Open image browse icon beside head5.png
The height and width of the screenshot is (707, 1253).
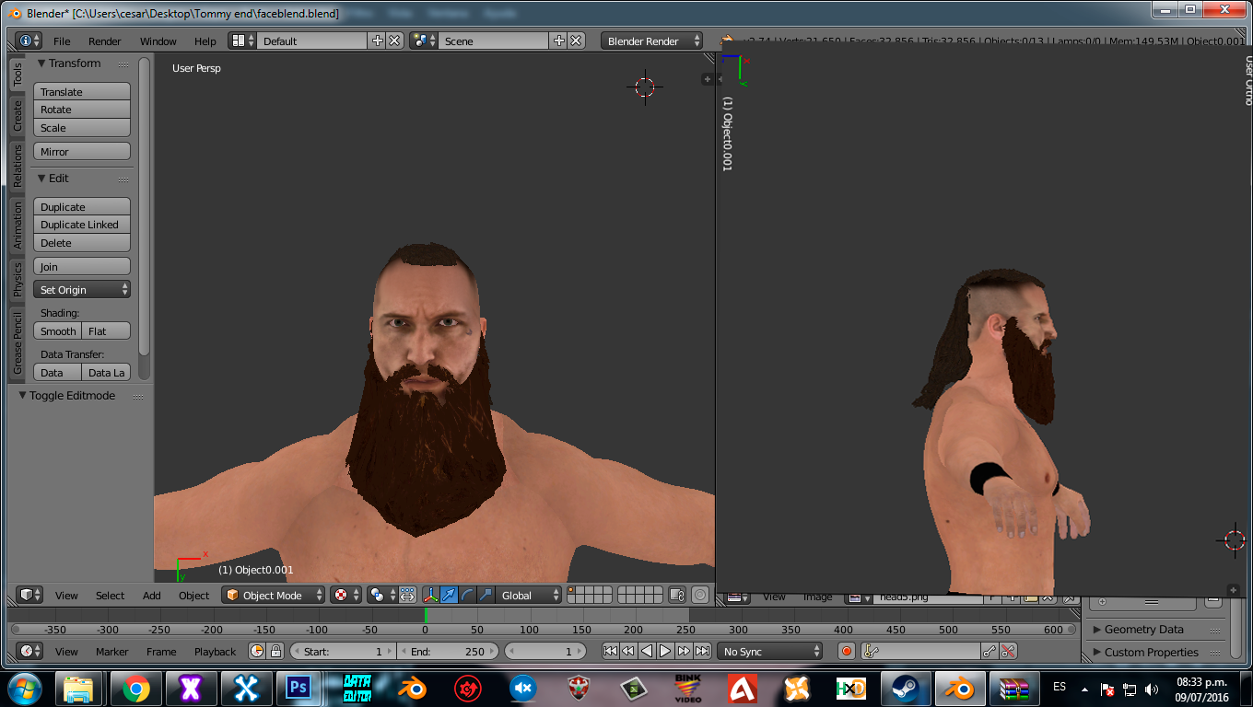pyautogui.click(x=859, y=597)
